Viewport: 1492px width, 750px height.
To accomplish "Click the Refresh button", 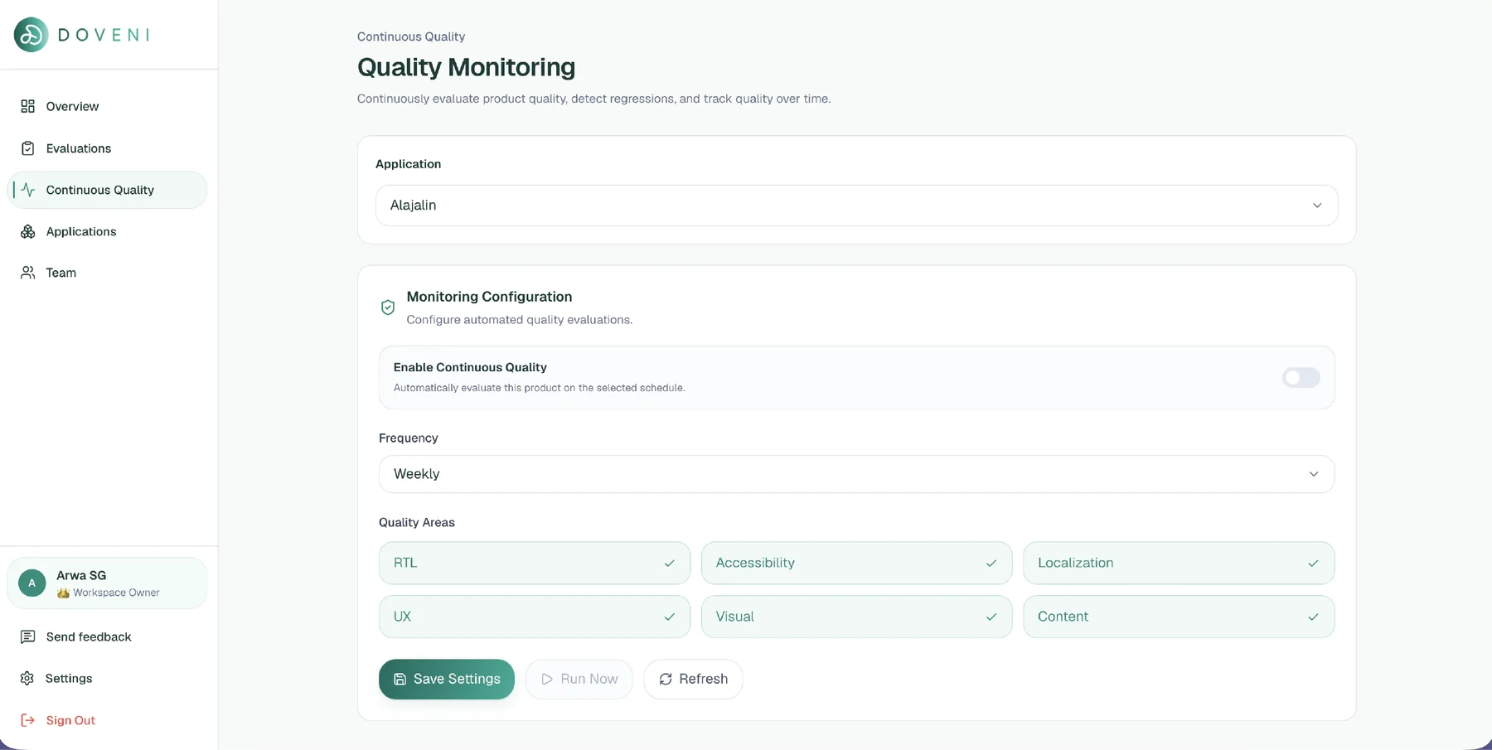I will pyautogui.click(x=693, y=679).
